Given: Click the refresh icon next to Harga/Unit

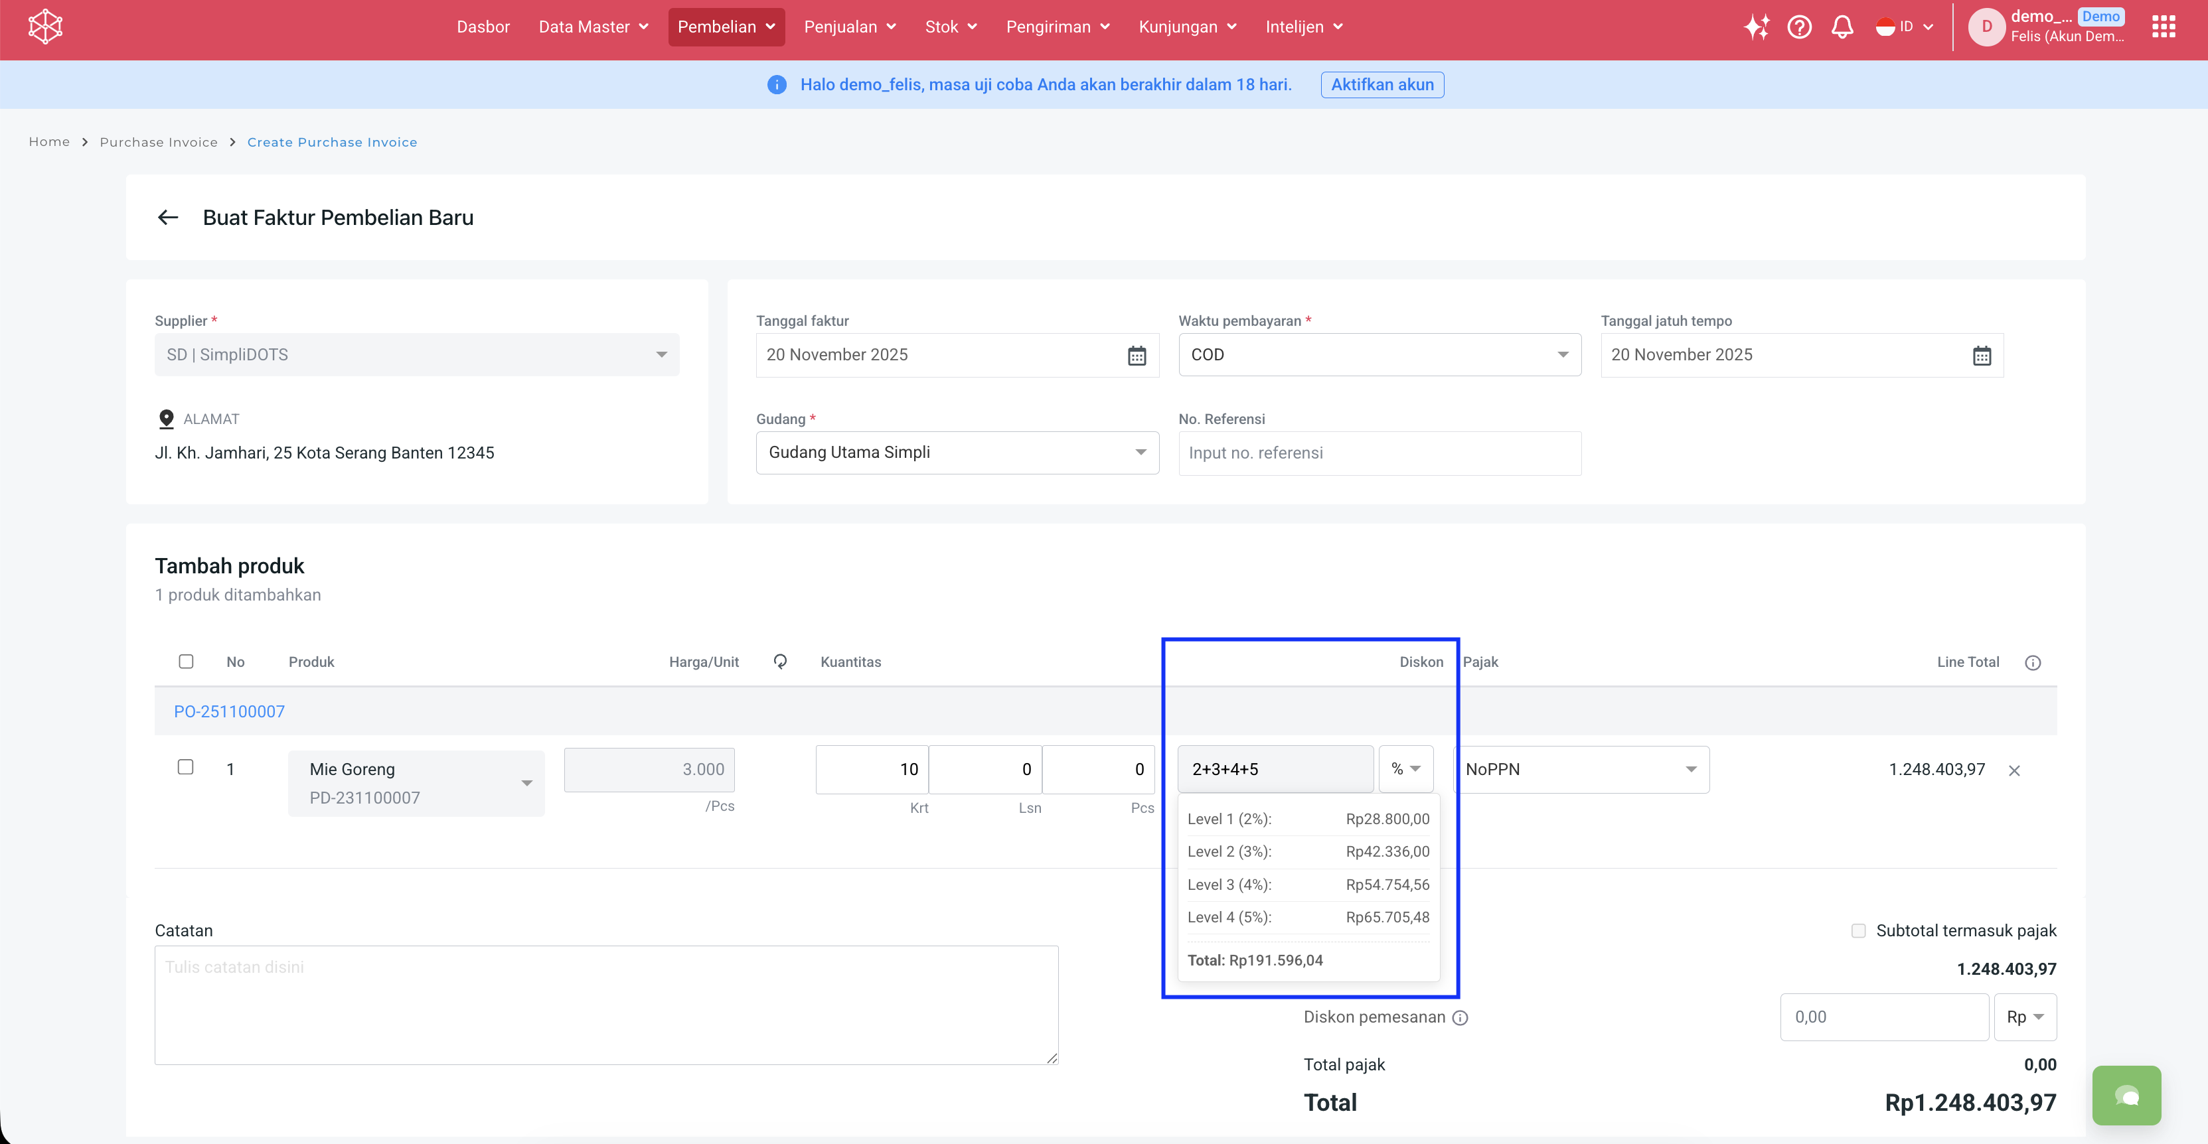Looking at the screenshot, I should tap(780, 662).
